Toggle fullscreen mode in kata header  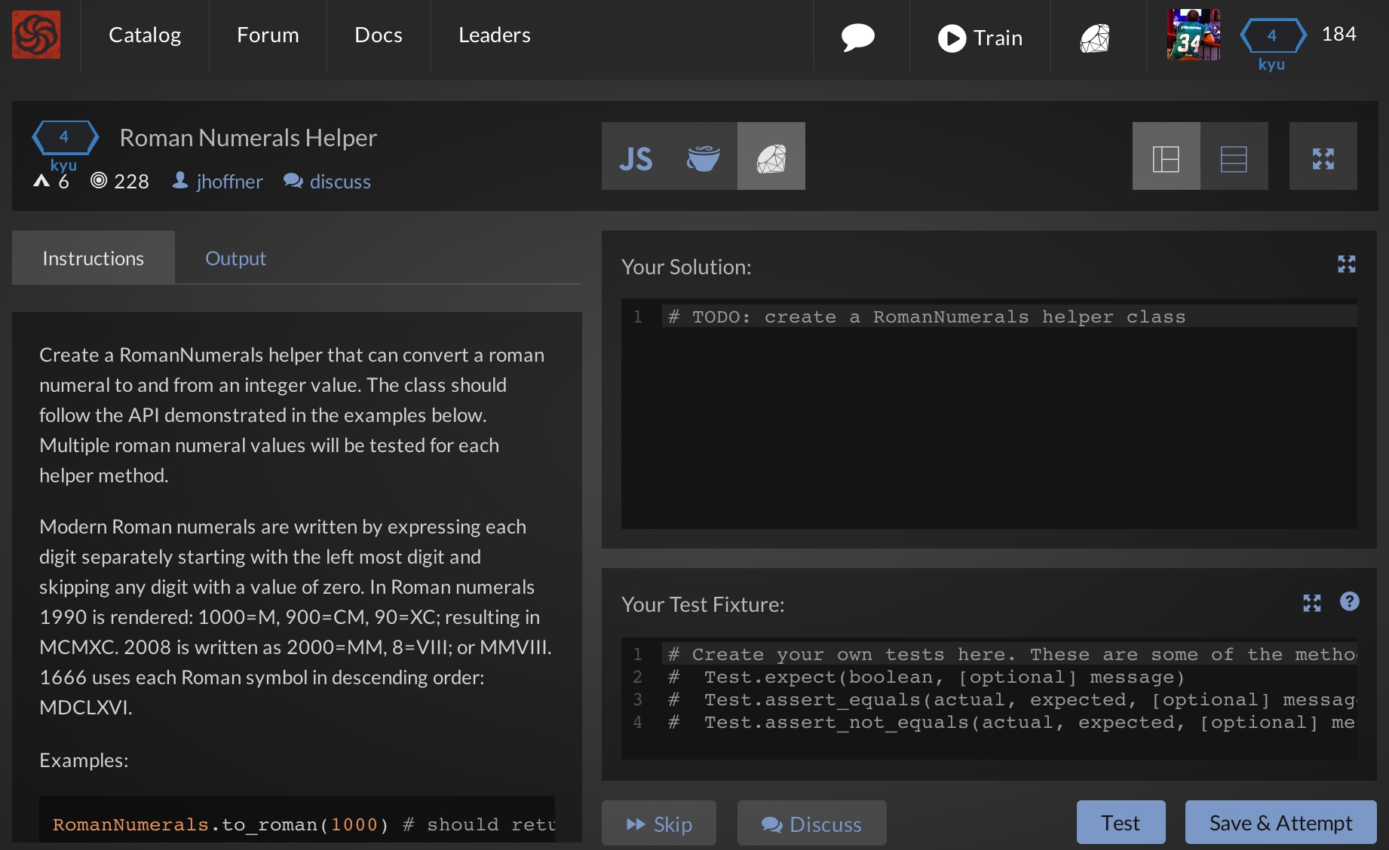(1323, 157)
